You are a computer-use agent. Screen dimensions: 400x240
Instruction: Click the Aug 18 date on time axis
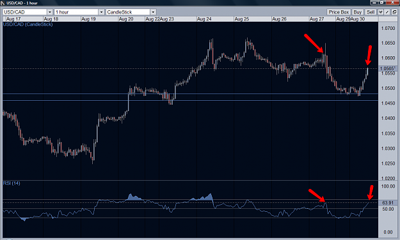point(51,19)
